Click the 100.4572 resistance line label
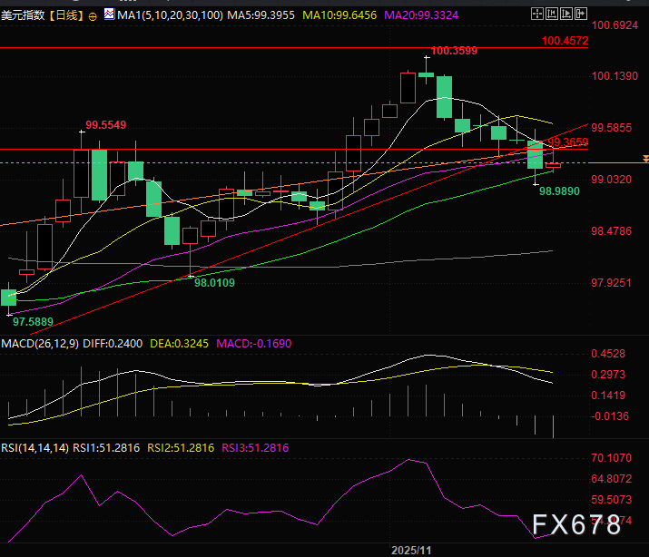649x557 pixels. point(565,41)
